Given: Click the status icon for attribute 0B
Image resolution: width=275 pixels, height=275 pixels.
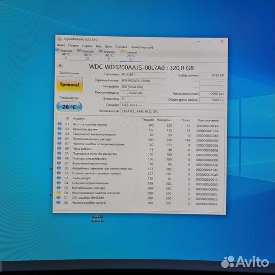Looking at the screenshot, I should click(59, 158).
